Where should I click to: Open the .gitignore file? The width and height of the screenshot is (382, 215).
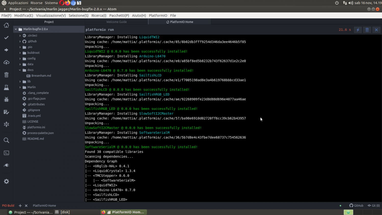pos(34,110)
